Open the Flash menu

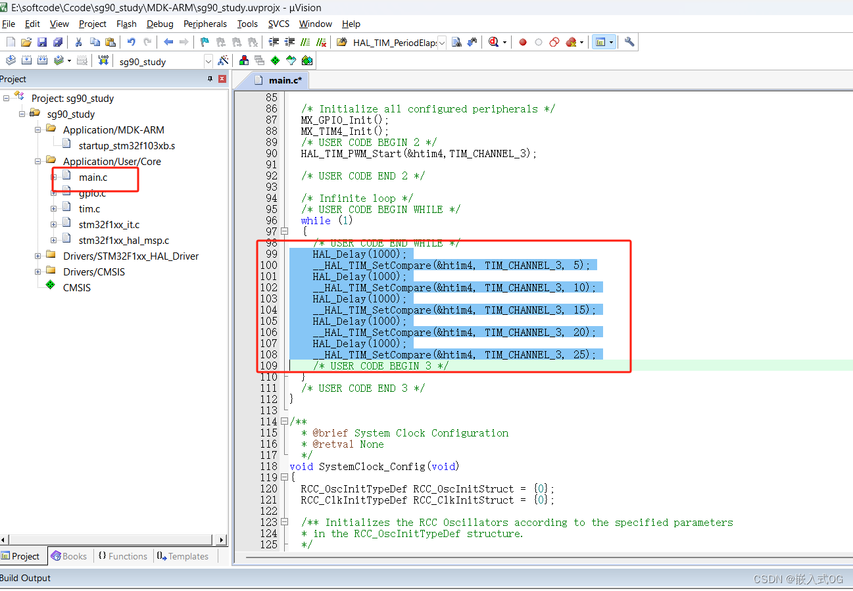pos(126,24)
